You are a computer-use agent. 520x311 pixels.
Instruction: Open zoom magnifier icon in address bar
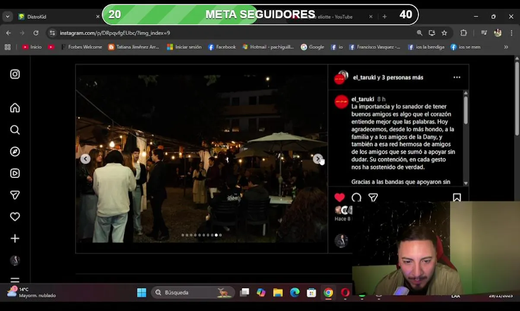(419, 33)
